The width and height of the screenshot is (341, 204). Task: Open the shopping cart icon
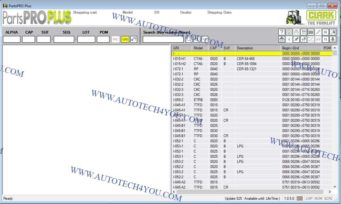click(x=303, y=32)
